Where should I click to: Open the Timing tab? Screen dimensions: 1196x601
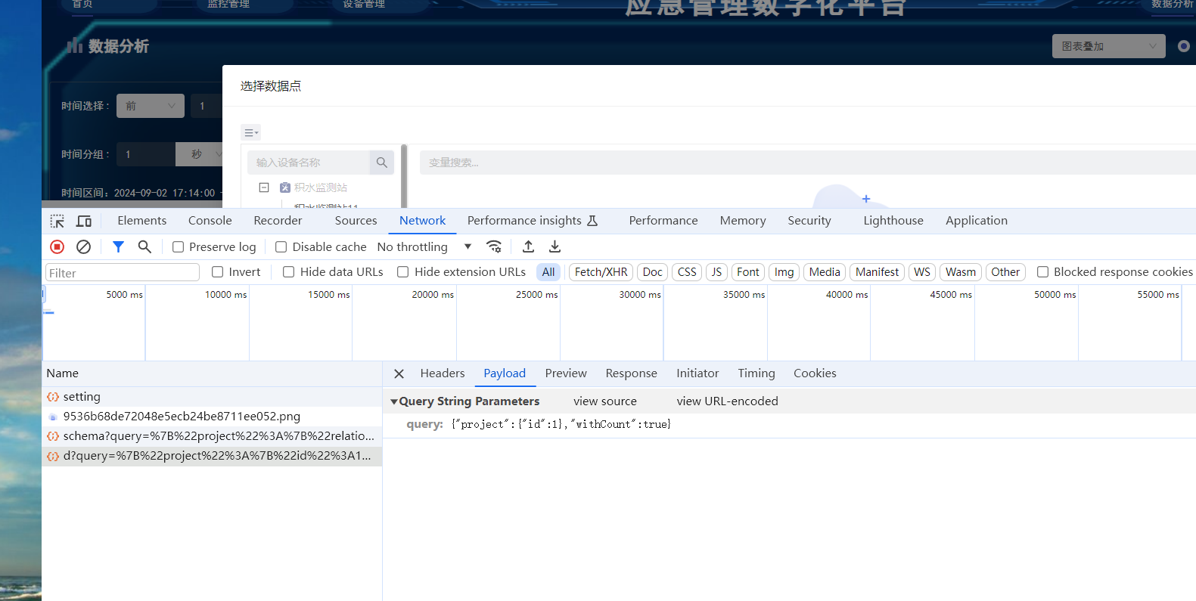tap(756, 373)
